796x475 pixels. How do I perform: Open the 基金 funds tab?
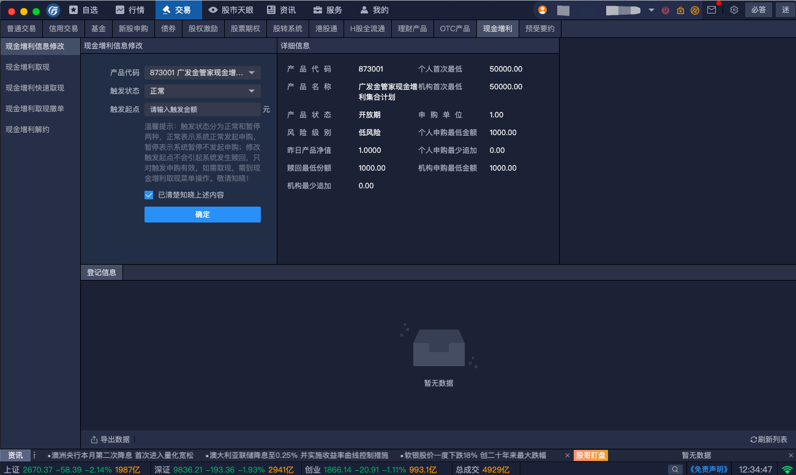[x=99, y=29]
